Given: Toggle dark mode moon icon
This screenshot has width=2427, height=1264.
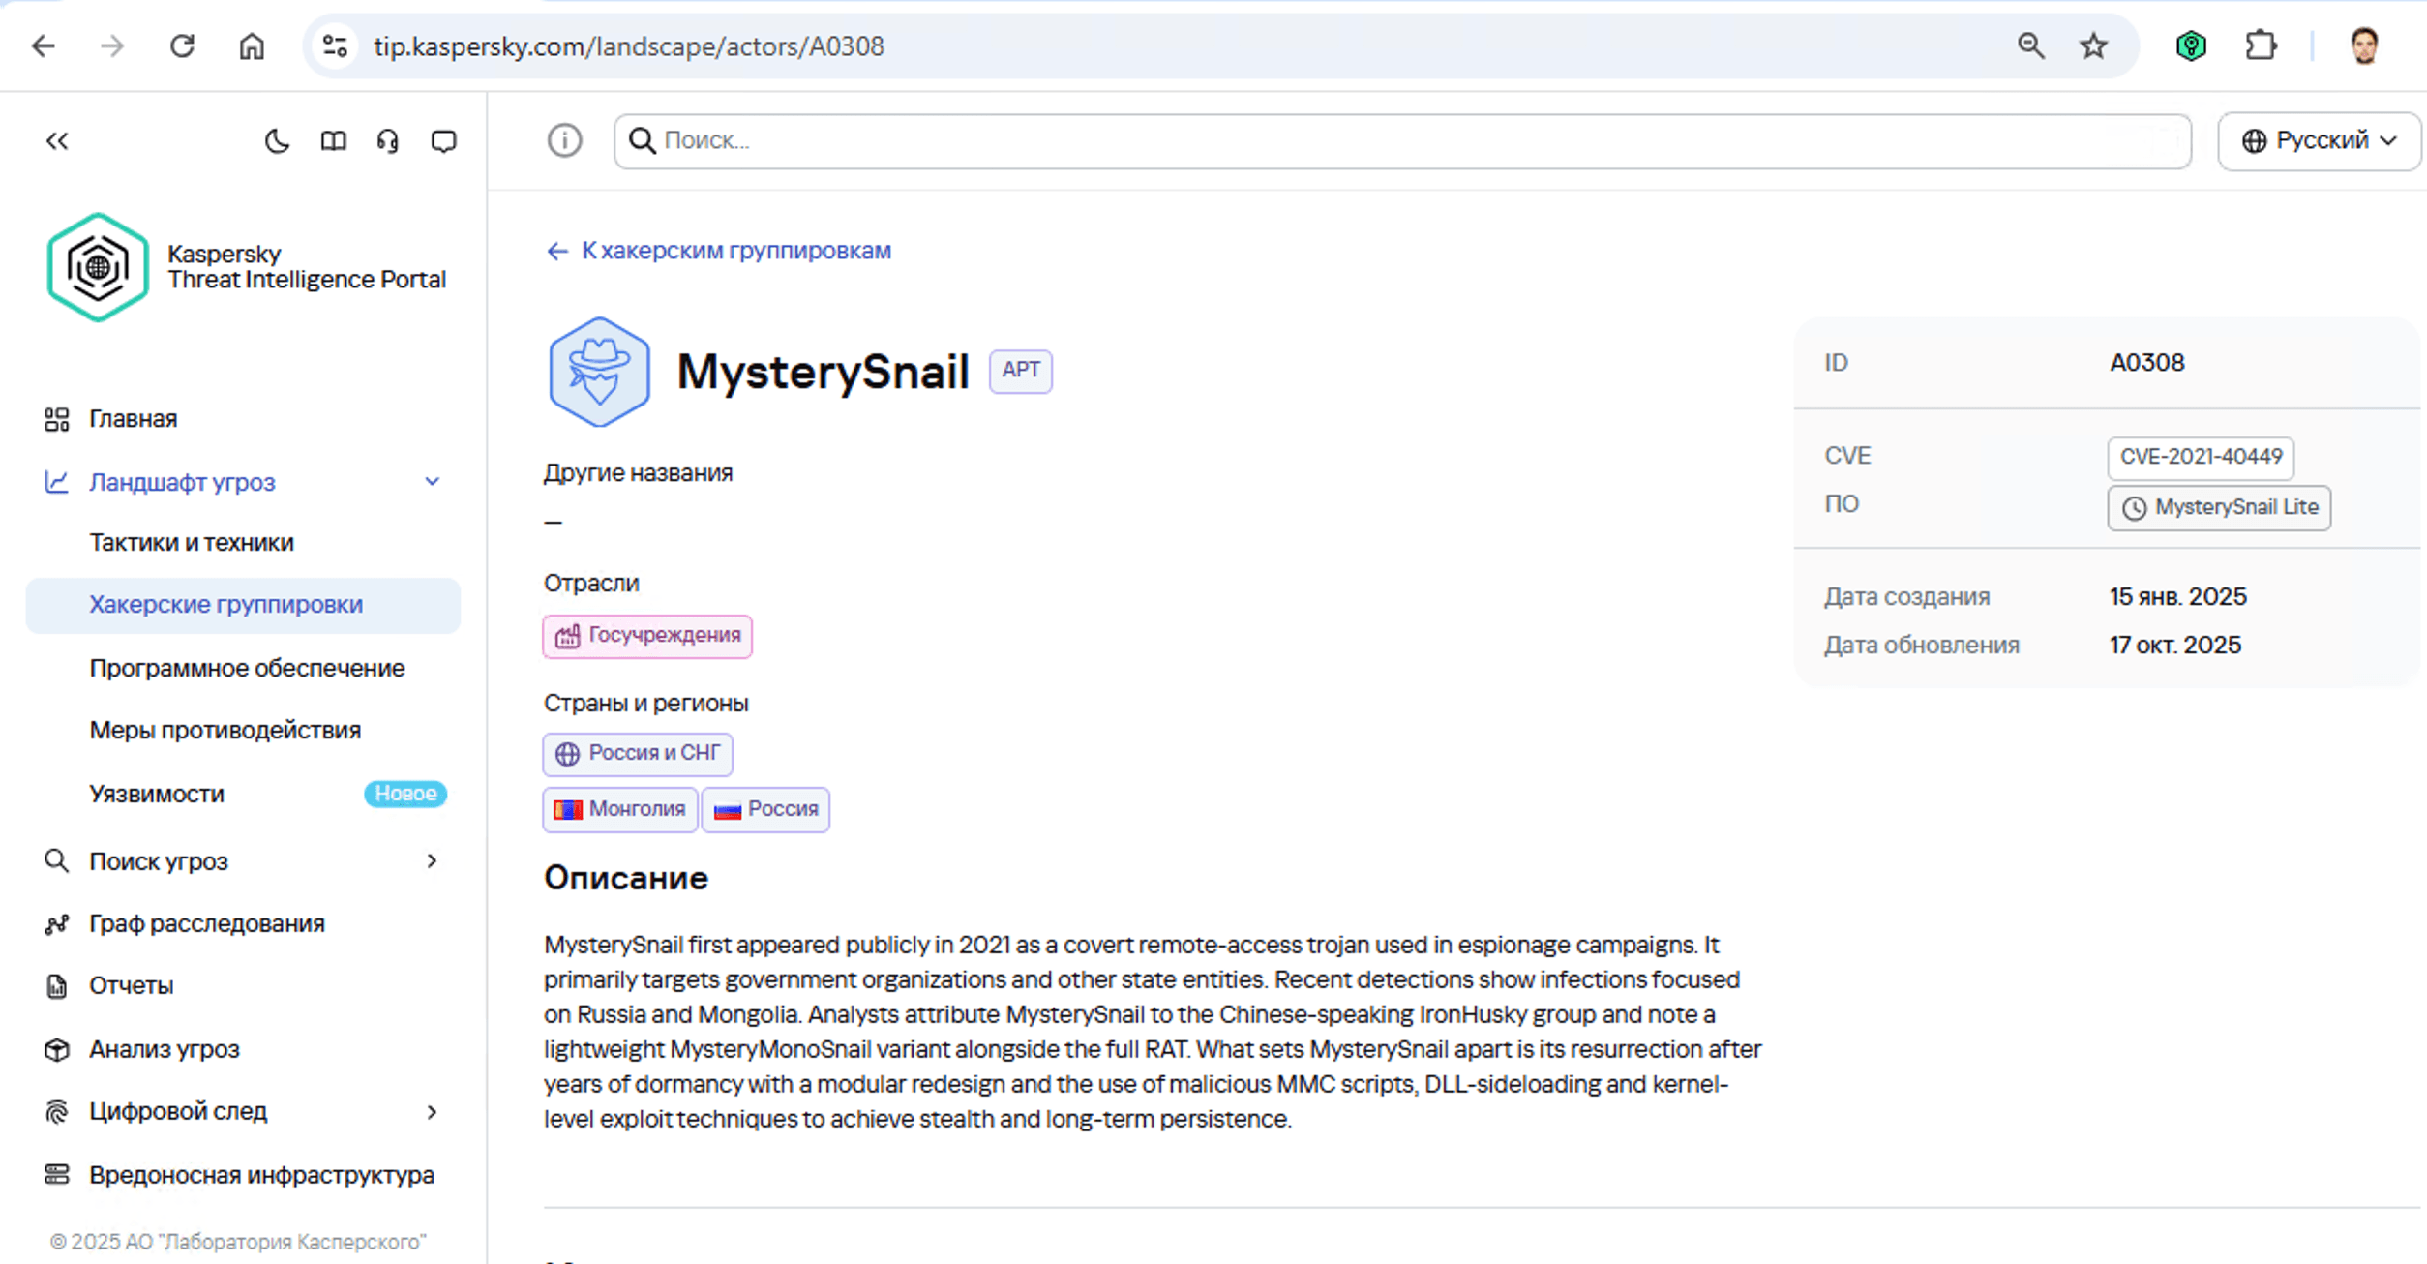Looking at the screenshot, I should (x=277, y=141).
